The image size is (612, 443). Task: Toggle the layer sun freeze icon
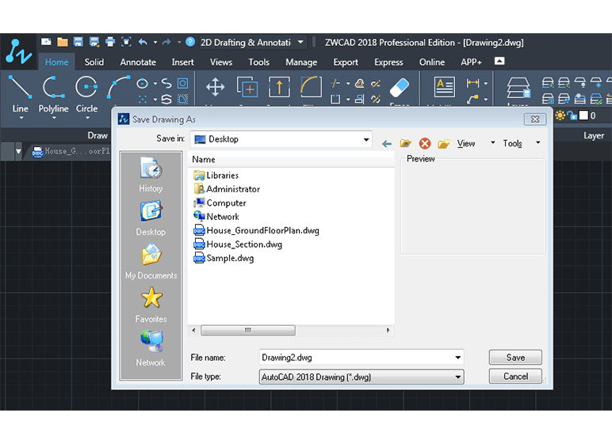(560, 115)
